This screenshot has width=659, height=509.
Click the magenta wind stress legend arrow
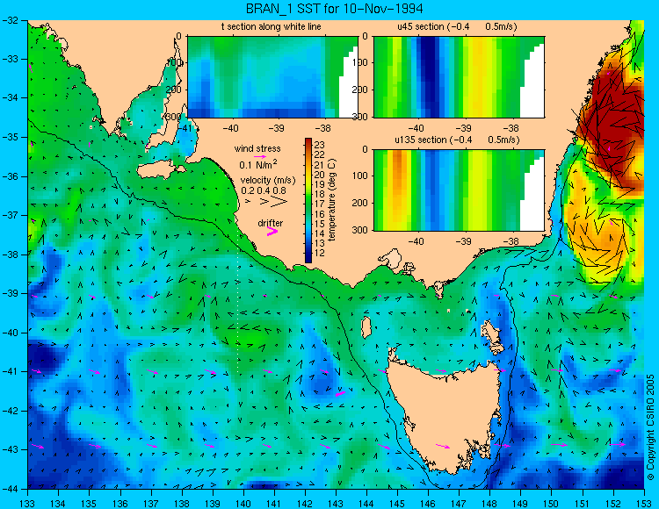pyautogui.click(x=260, y=156)
